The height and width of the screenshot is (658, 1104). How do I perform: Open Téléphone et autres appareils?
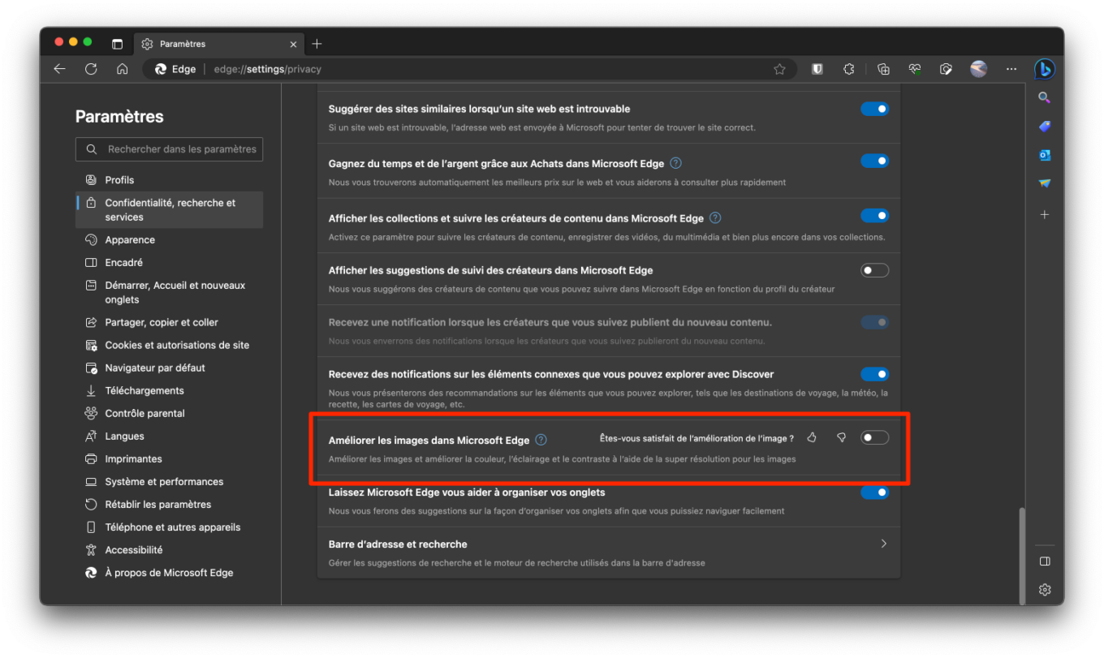169,527
